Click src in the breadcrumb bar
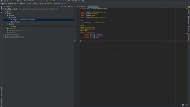Viewport: 190px width, 107px height. tap(17, 4)
